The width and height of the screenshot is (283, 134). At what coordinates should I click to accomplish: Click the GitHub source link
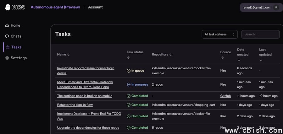click(225, 96)
